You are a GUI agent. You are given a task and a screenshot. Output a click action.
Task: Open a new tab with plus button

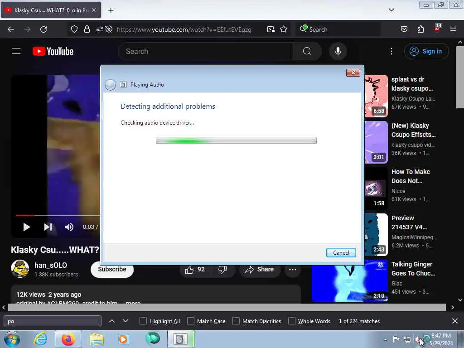click(111, 10)
